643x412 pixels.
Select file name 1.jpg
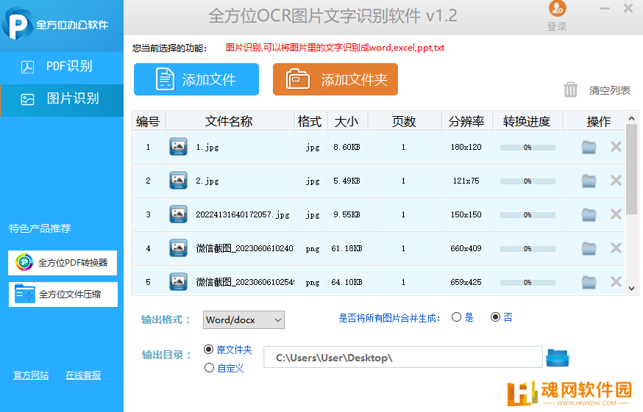pos(207,147)
